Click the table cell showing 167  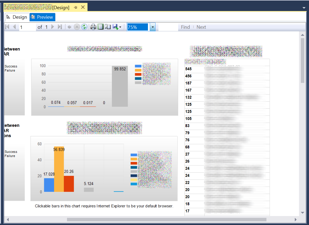point(194,90)
